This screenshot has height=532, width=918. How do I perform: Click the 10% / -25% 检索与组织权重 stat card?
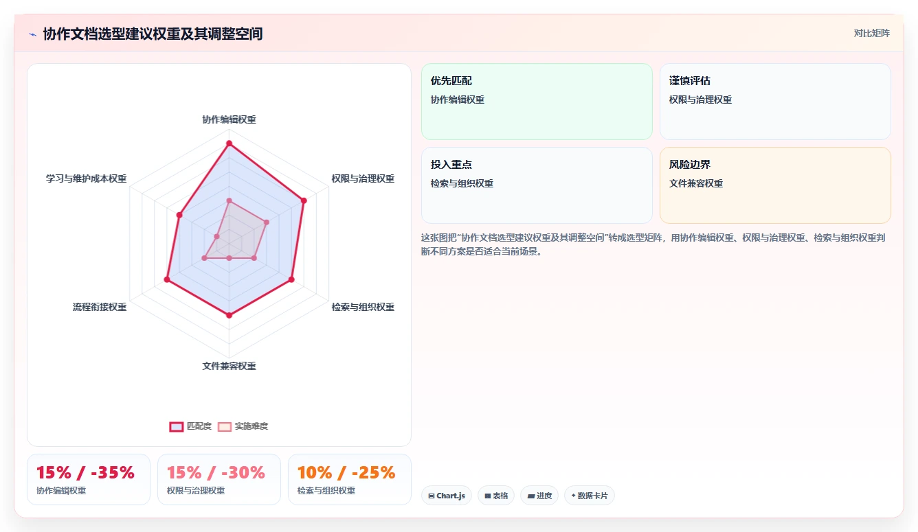[x=350, y=479]
